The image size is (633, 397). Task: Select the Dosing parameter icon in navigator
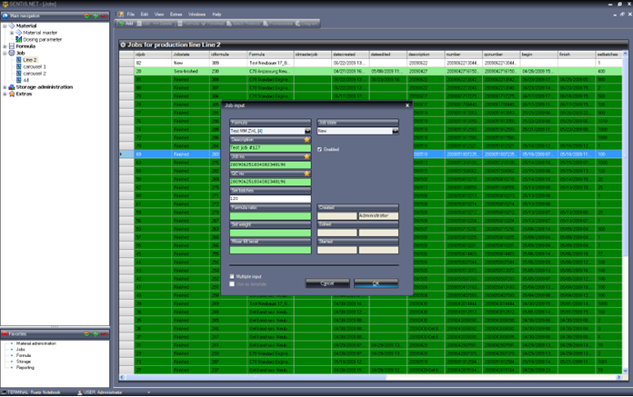[x=18, y=39]
